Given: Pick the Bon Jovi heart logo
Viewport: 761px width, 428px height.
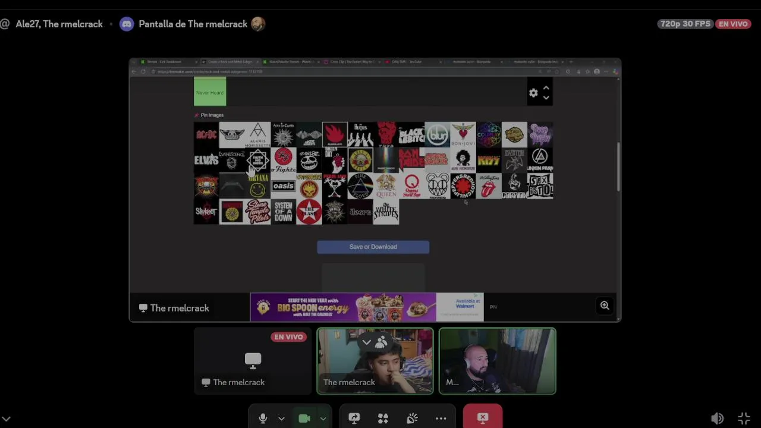Looking at the screenshot, I should (x=463, y=135).
